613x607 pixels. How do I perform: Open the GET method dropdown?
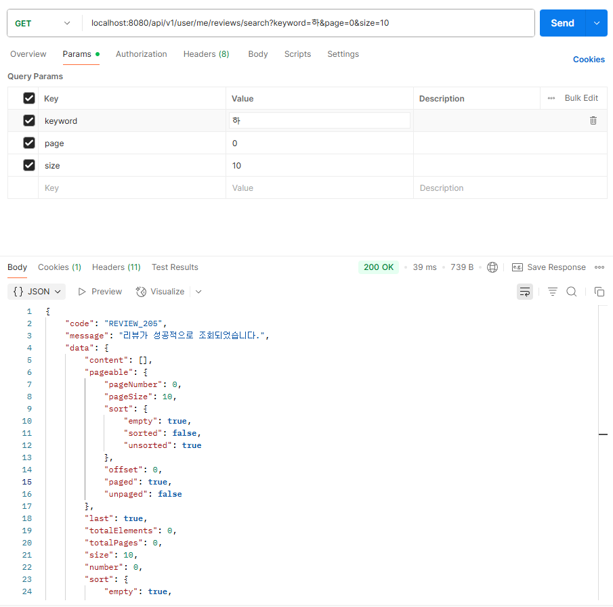42,24
